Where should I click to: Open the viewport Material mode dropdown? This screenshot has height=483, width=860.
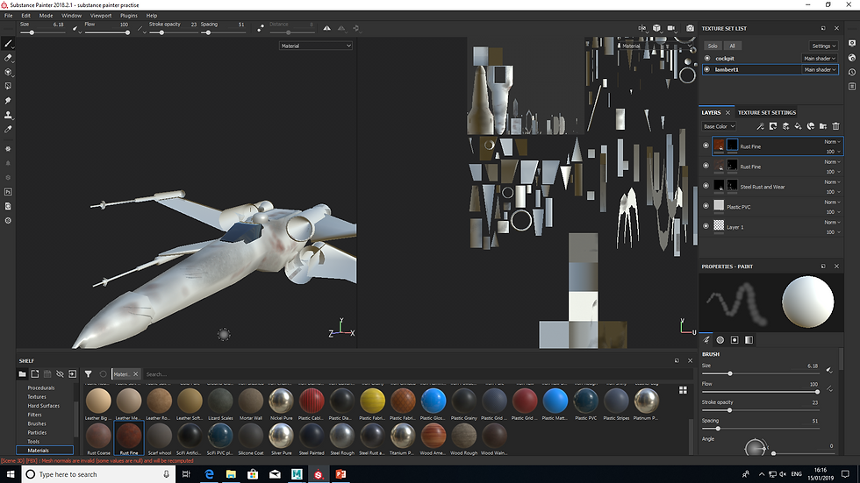tap(315, 46)
